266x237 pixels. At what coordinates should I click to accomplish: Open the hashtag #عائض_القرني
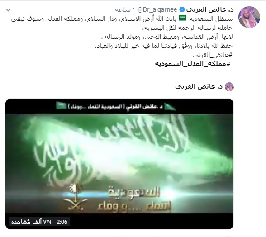[x=213, y=55]
